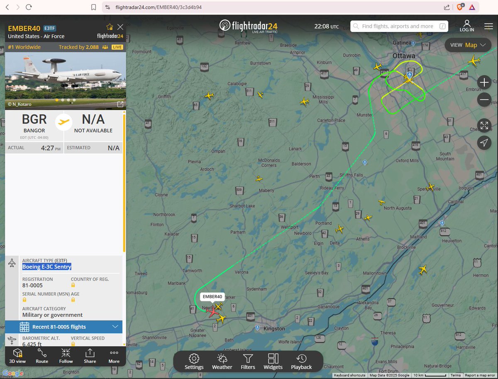Image resolution: width=498 pixels, height=379 pixels.
Task: Close the EMBER40 flight panel
Action: [x=120, y=27]
